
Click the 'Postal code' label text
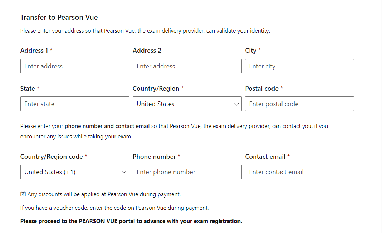click(x=262, y=89)
